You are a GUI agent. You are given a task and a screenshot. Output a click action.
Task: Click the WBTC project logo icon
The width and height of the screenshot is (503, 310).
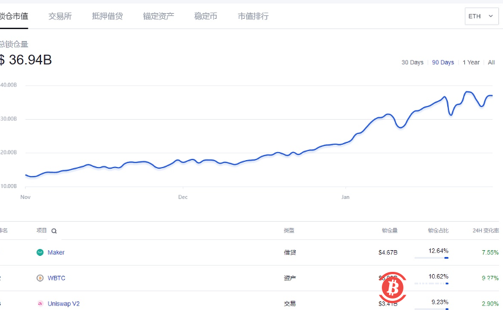pos(40,278)
